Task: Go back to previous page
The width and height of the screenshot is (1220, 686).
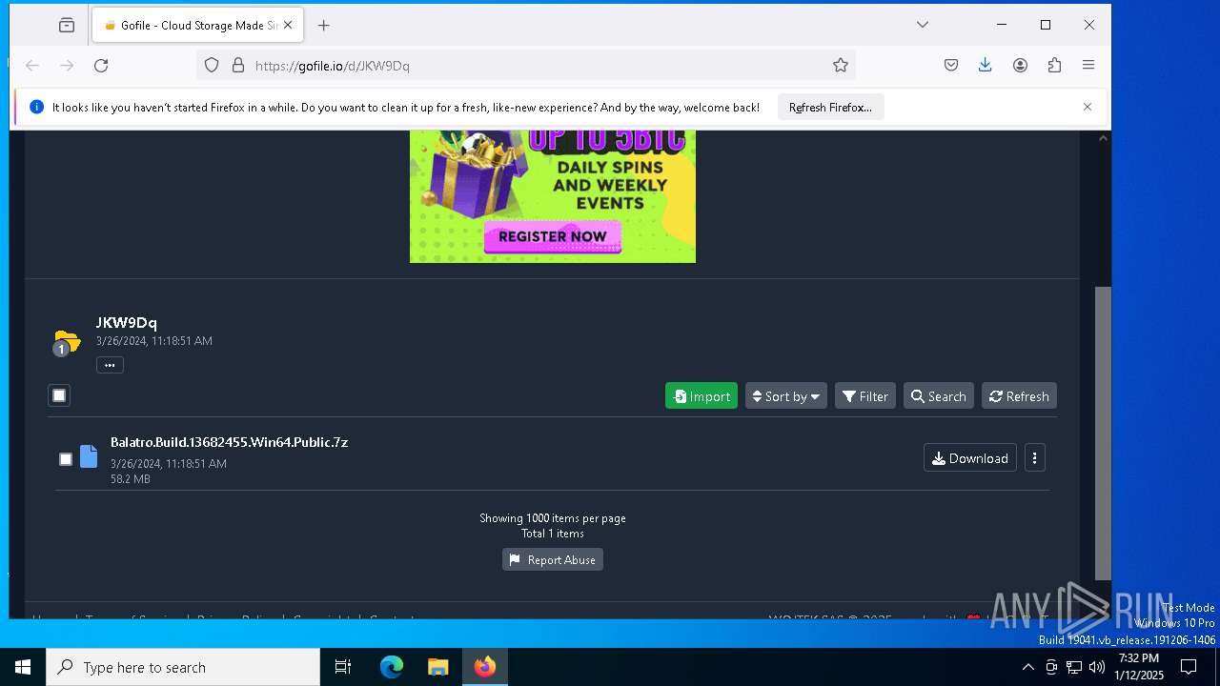Action: click(32, 65)
